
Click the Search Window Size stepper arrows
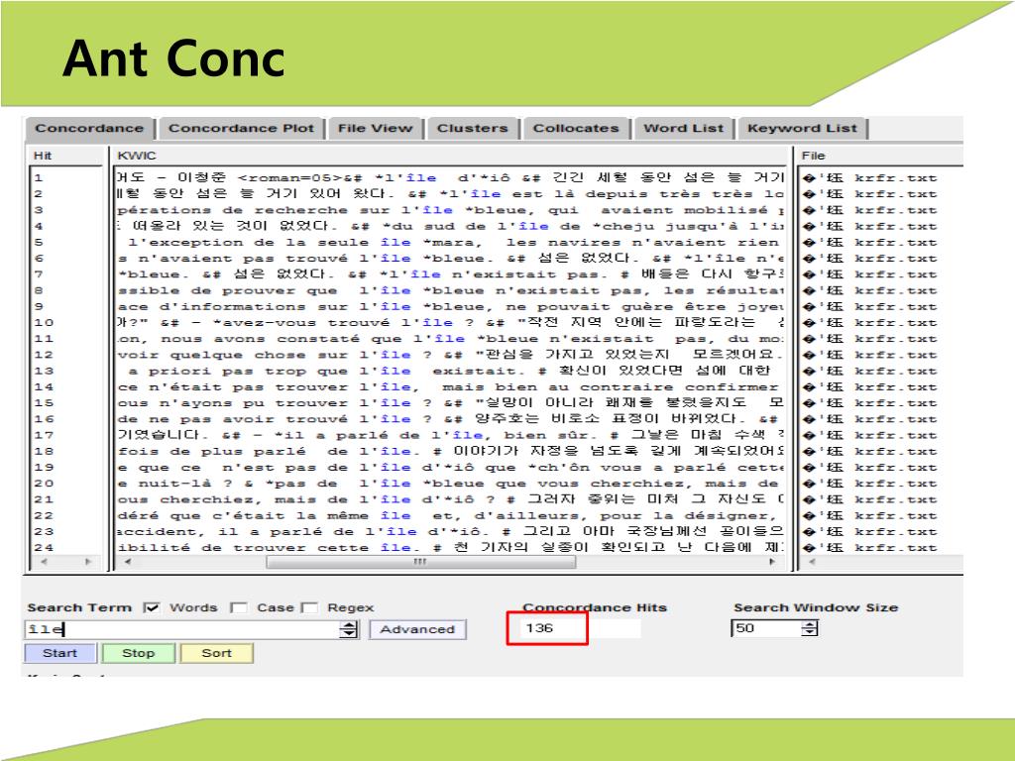coord(810,628)
